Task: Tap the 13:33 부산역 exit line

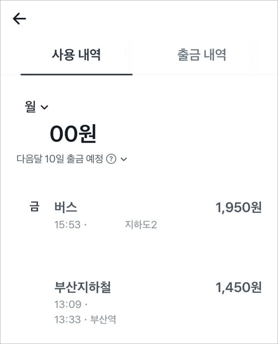Action: 85,320
